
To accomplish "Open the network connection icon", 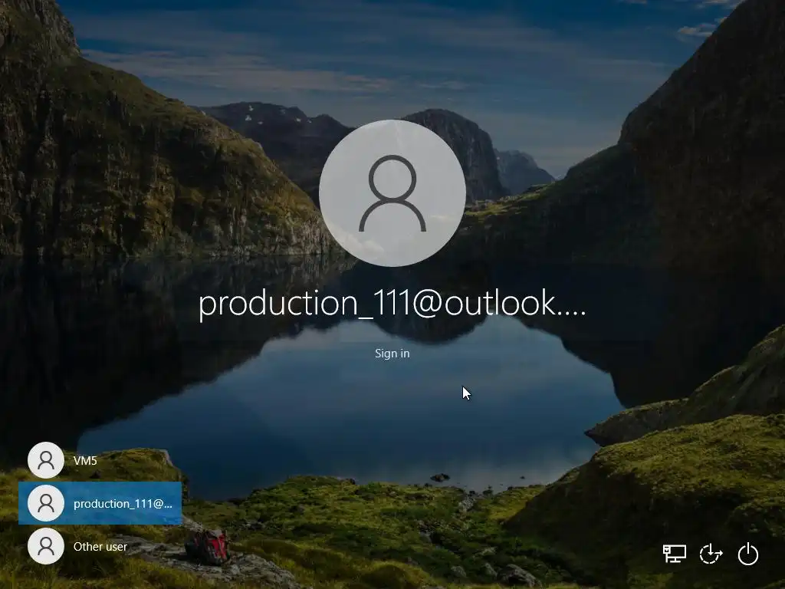I will (675, 554).
